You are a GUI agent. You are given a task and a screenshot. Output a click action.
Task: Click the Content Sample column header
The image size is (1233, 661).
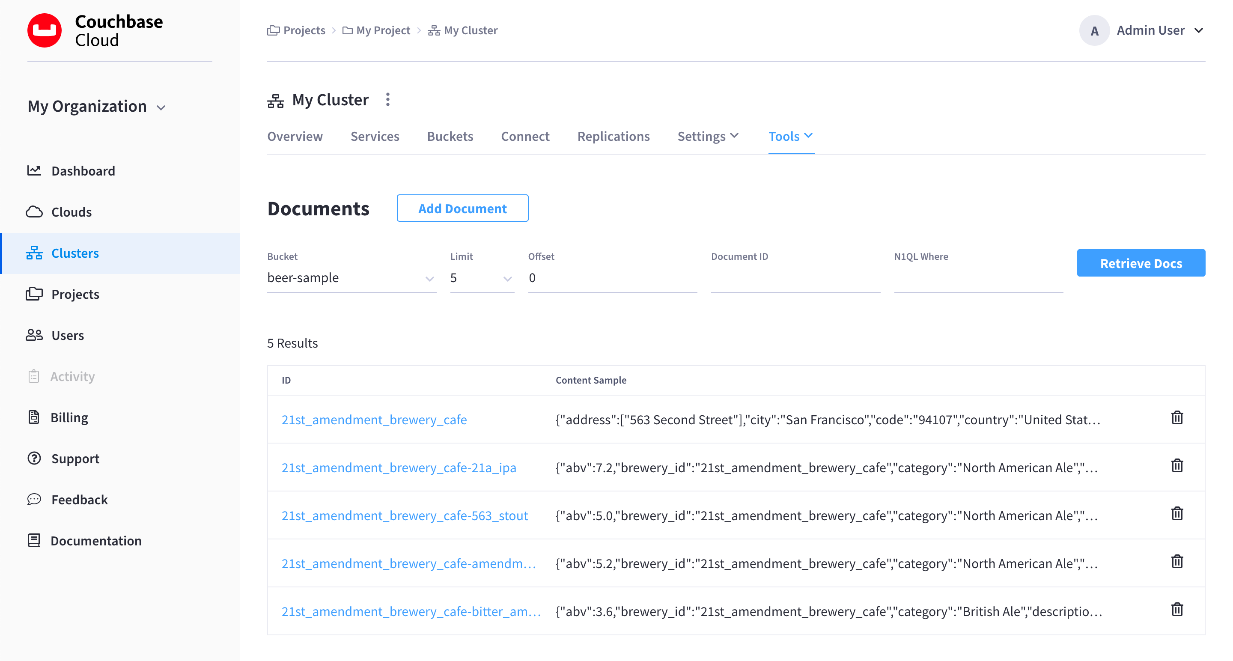coord(591,380)
